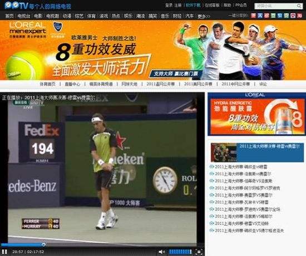This screenshot has width=306, height=256.
Task: Open the highlighted final match thumbnail in the playlist
Action: (x=224, y=152)
